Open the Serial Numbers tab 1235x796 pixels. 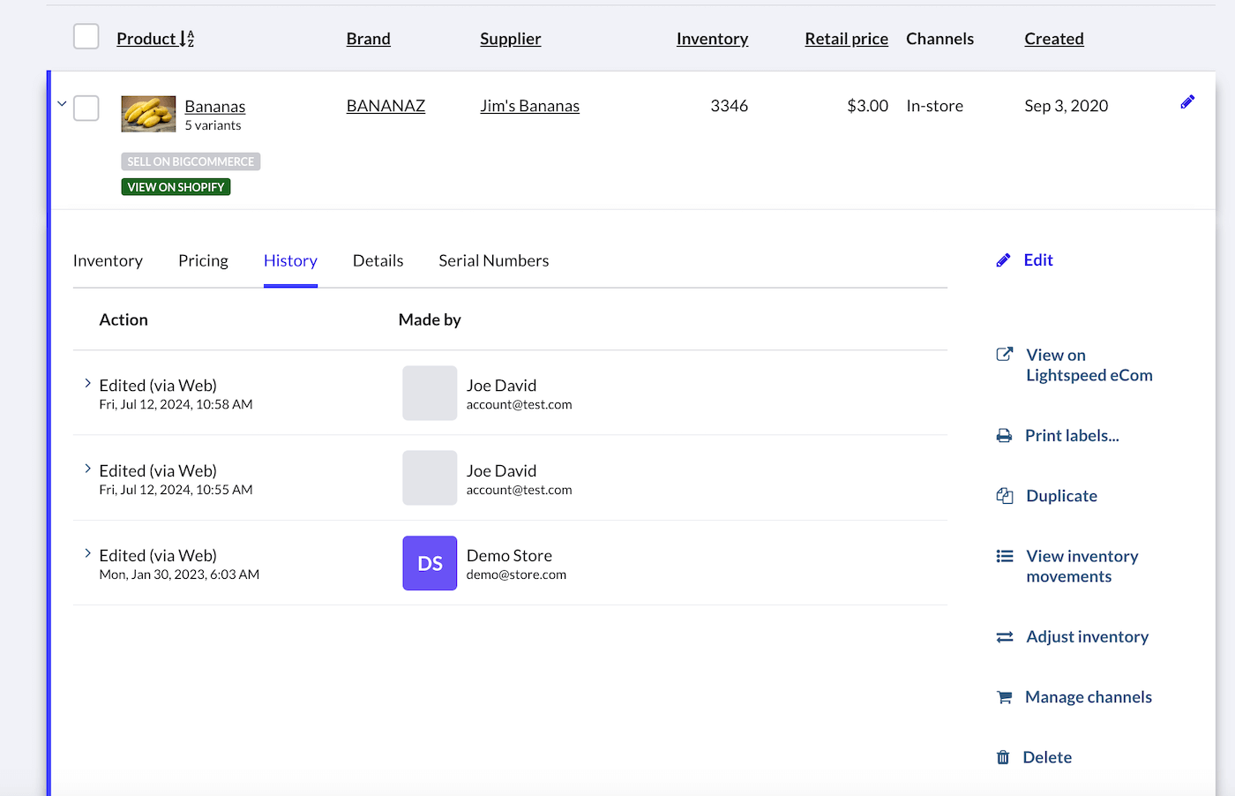pyautogui.click(x=493, y=260)
